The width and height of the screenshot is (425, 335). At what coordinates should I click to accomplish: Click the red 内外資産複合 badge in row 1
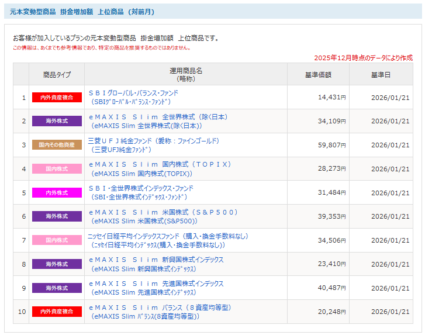coord(57,98)
